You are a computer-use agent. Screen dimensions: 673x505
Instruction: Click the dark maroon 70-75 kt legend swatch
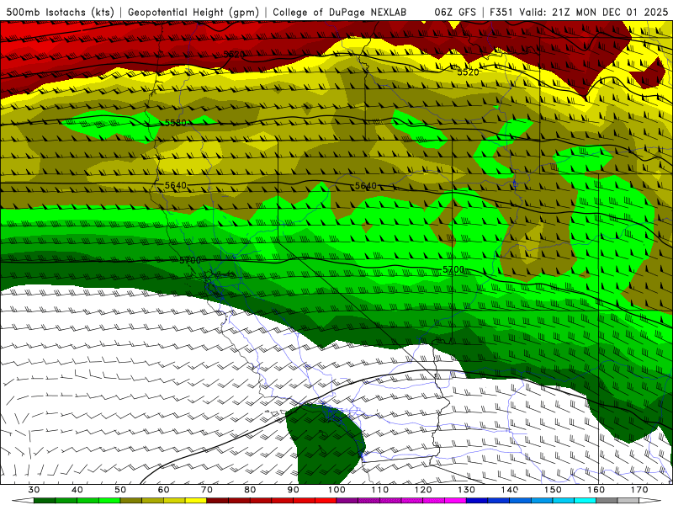coord(218,501)
